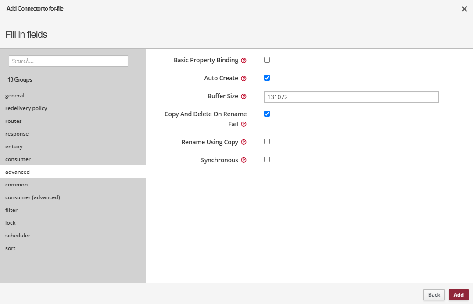Open the scheduler group
Viewport: 473px width, 304px height.
18,236
